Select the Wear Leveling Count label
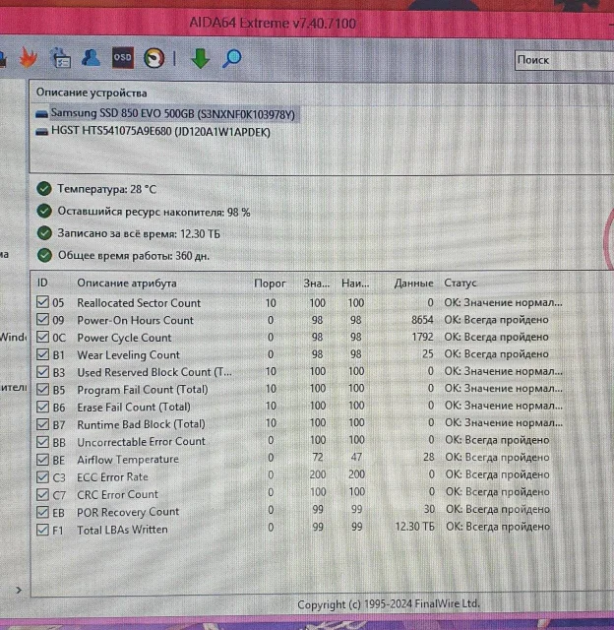The height and width of the screenshot is (630, 614). point(129,354)
